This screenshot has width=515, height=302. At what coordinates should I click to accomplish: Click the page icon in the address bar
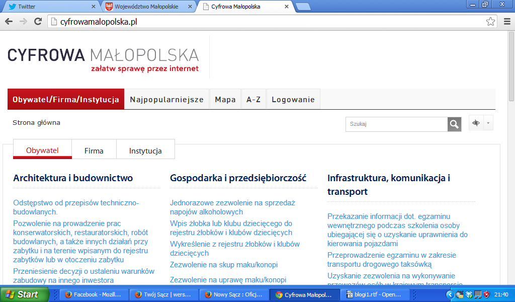click(53, 22)
